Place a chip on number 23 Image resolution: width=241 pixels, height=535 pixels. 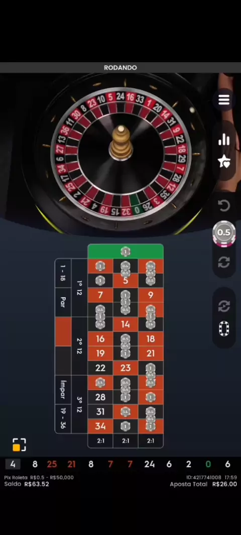[126, 368]
